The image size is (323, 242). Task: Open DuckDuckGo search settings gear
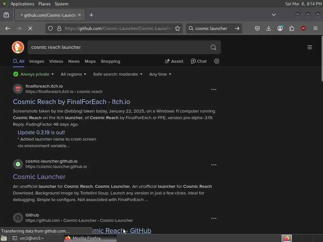click(x=216, y=61)
